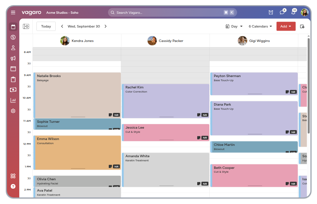Click the 2 PM time label
Viewport: 317px width, 204px height.
point(28,190)
